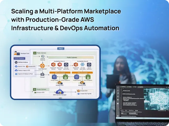The width and height of the screenshot is (169, 126).
Task: Click the 'Approve & Deploy to Prod' text
Action: click(25, 74)
